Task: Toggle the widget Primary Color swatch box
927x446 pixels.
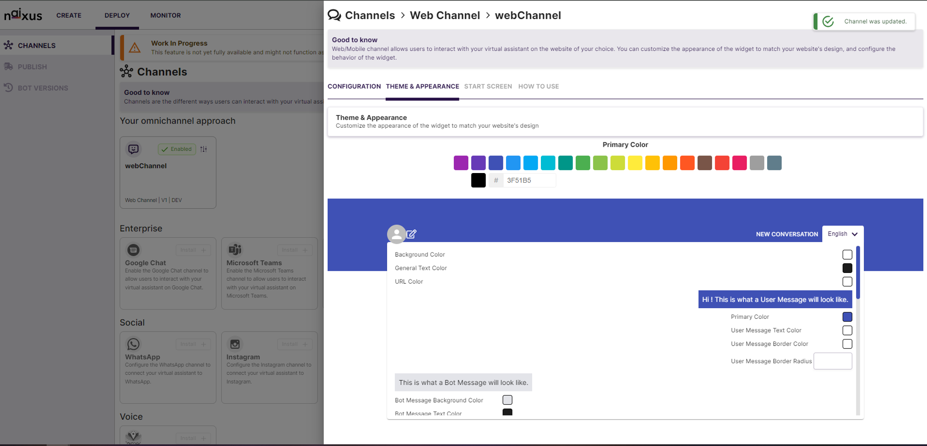Action: (x=847, y=317)
